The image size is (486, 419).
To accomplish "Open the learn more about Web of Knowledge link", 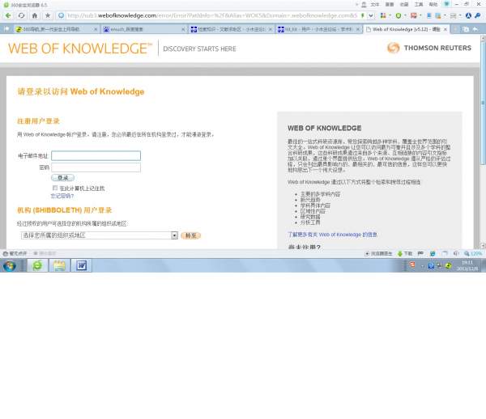I will [x=333, y=235].
